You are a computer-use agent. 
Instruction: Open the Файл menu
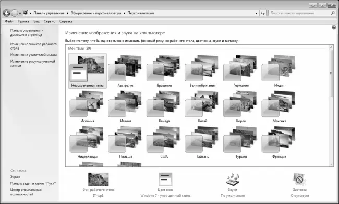pyautogui.click(x=9, y=21)
